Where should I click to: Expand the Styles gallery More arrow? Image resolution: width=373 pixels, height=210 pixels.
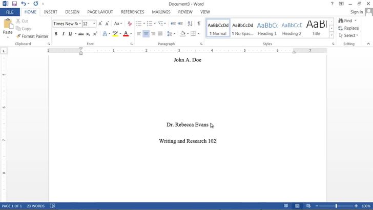click(331, 35)
